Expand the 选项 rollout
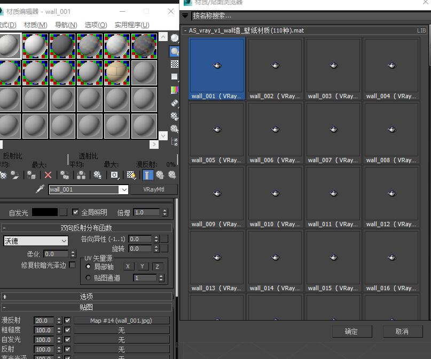 87,297
